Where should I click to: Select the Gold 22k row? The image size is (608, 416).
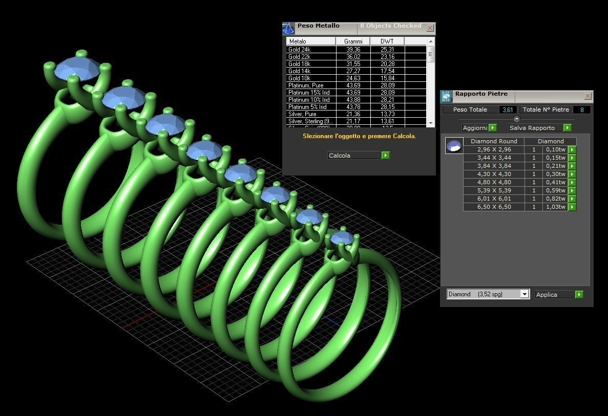357,57
